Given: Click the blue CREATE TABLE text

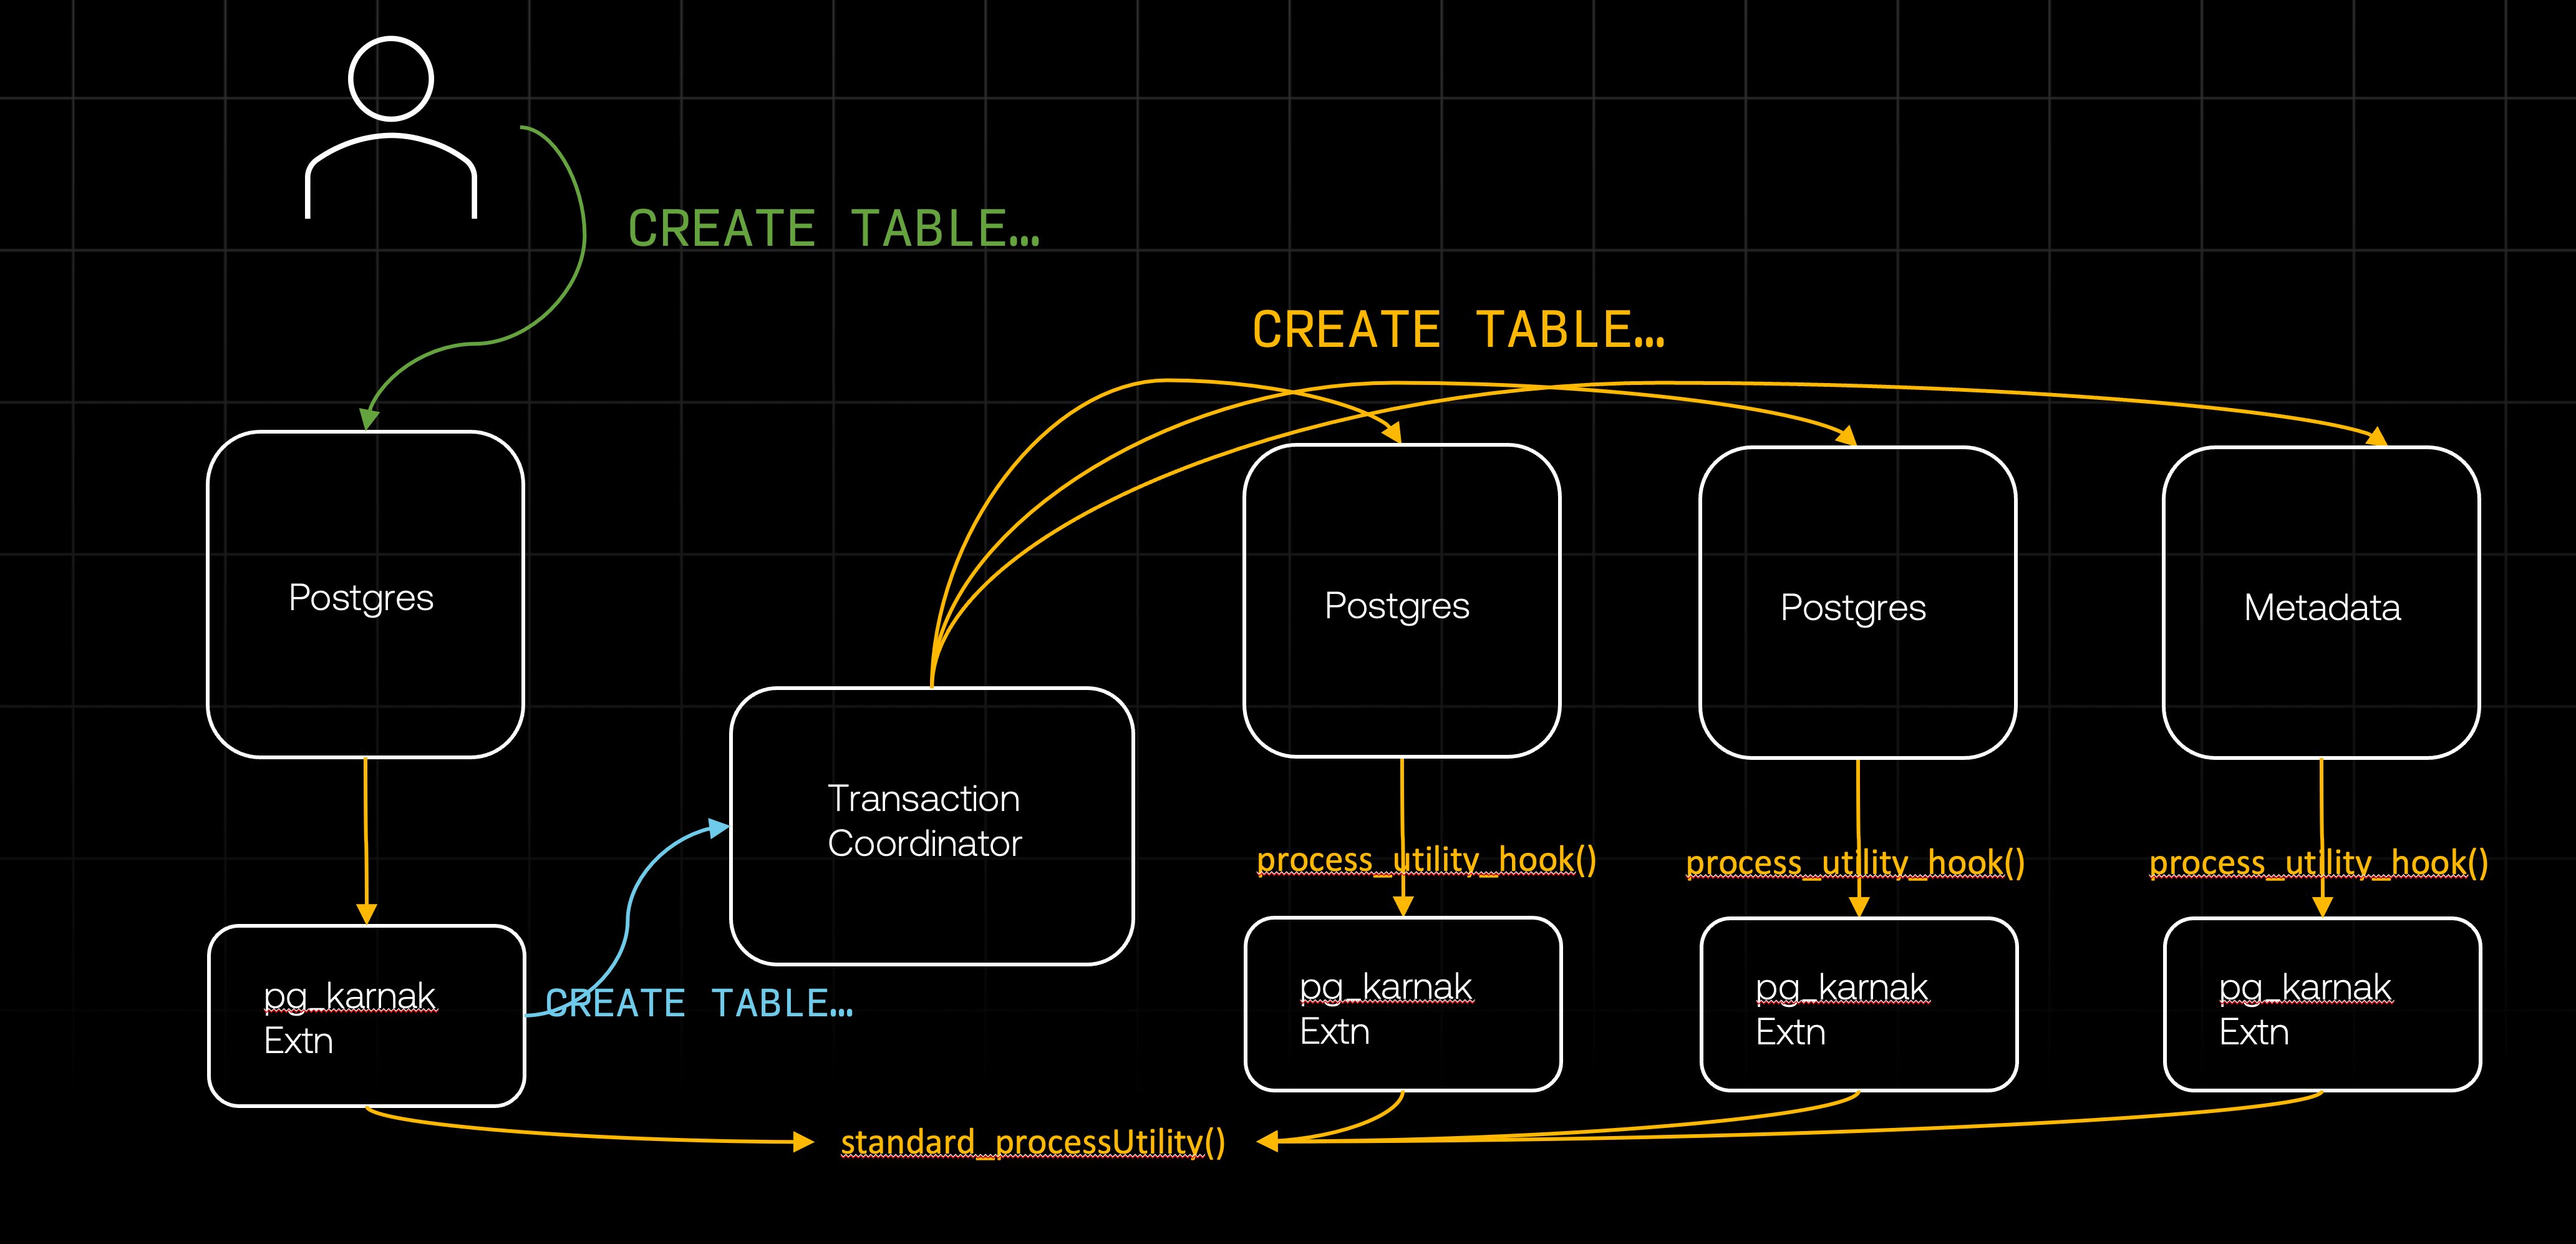Looking at the screenshot, I should pos(699,1003).
